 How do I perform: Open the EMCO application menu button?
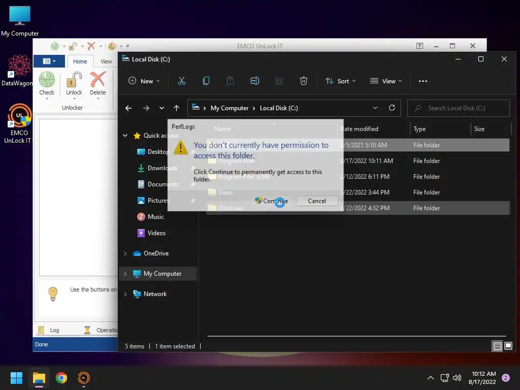[x=49, y=61]
